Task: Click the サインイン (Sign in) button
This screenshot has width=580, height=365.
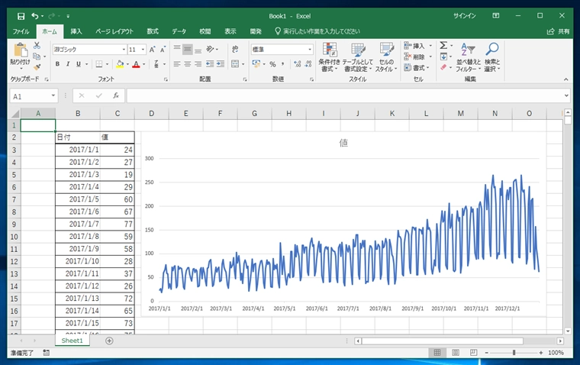Action: tap(464, 15)
